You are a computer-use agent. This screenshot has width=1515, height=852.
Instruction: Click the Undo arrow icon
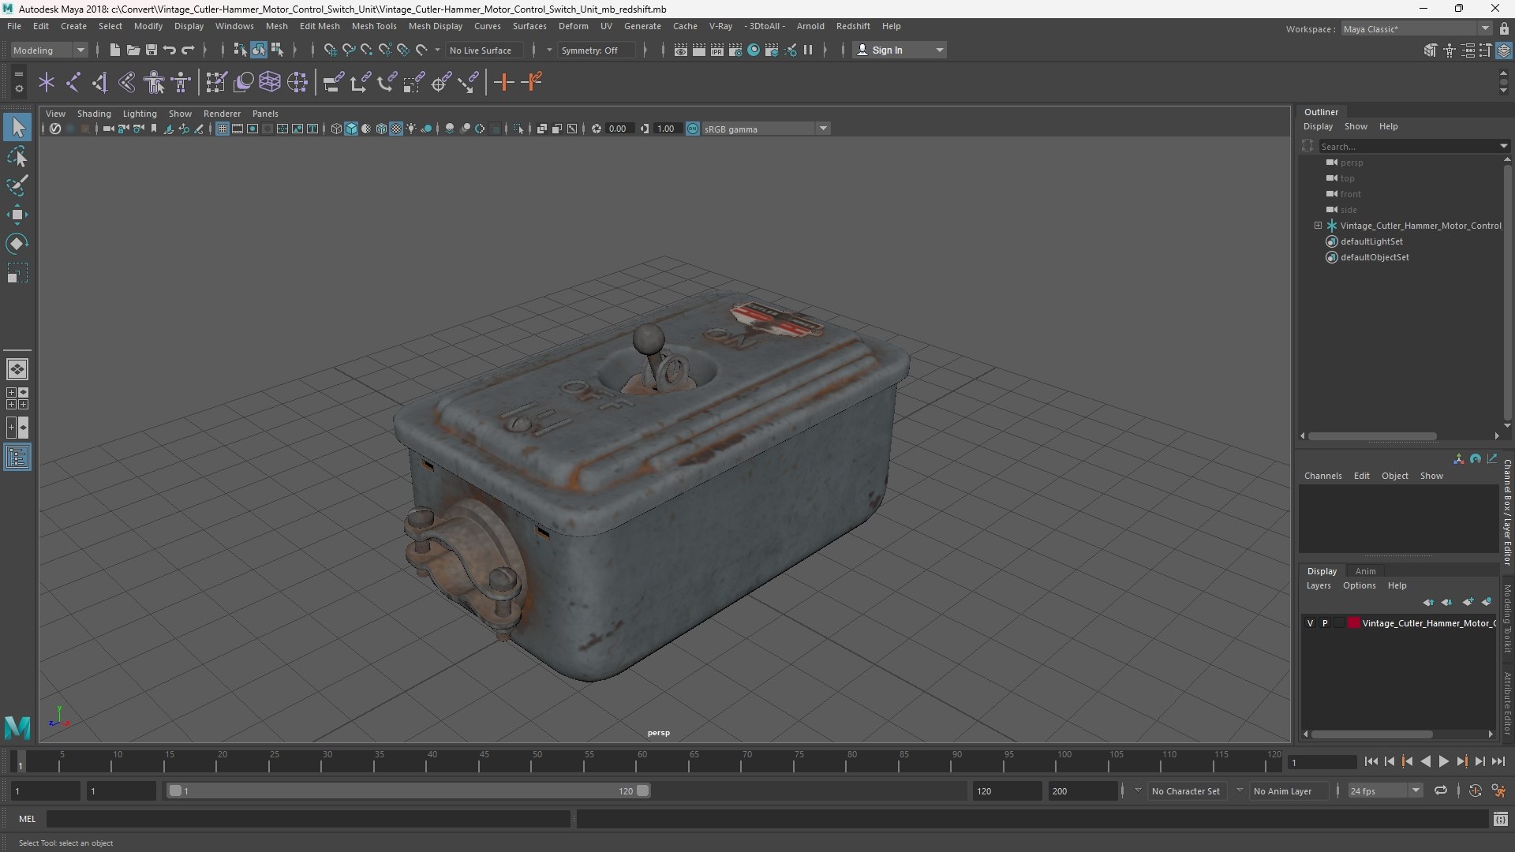click(x=170, y=50)
